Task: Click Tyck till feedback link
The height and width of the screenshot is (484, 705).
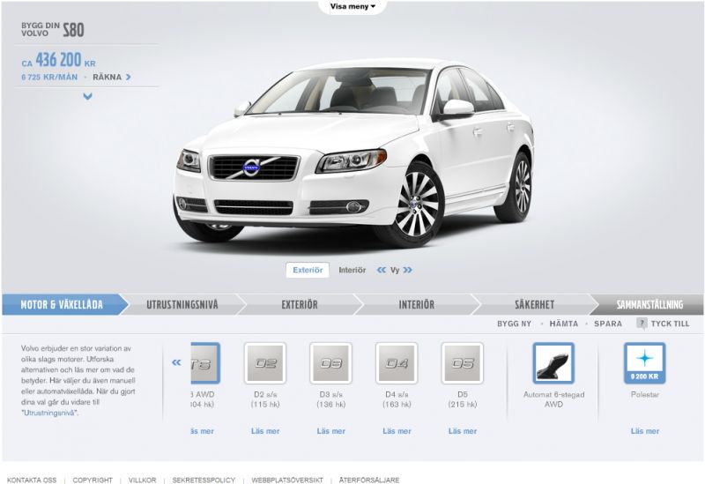Action: point(670,324)
